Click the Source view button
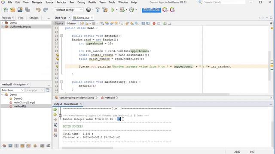Screen dimensions: 275x154 (x=59, y=24)
